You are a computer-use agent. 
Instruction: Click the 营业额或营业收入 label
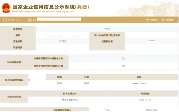coord(62,110)
